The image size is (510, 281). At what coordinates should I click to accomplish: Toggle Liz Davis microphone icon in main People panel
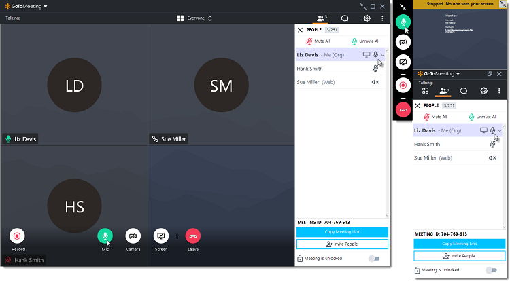(375, 54)
